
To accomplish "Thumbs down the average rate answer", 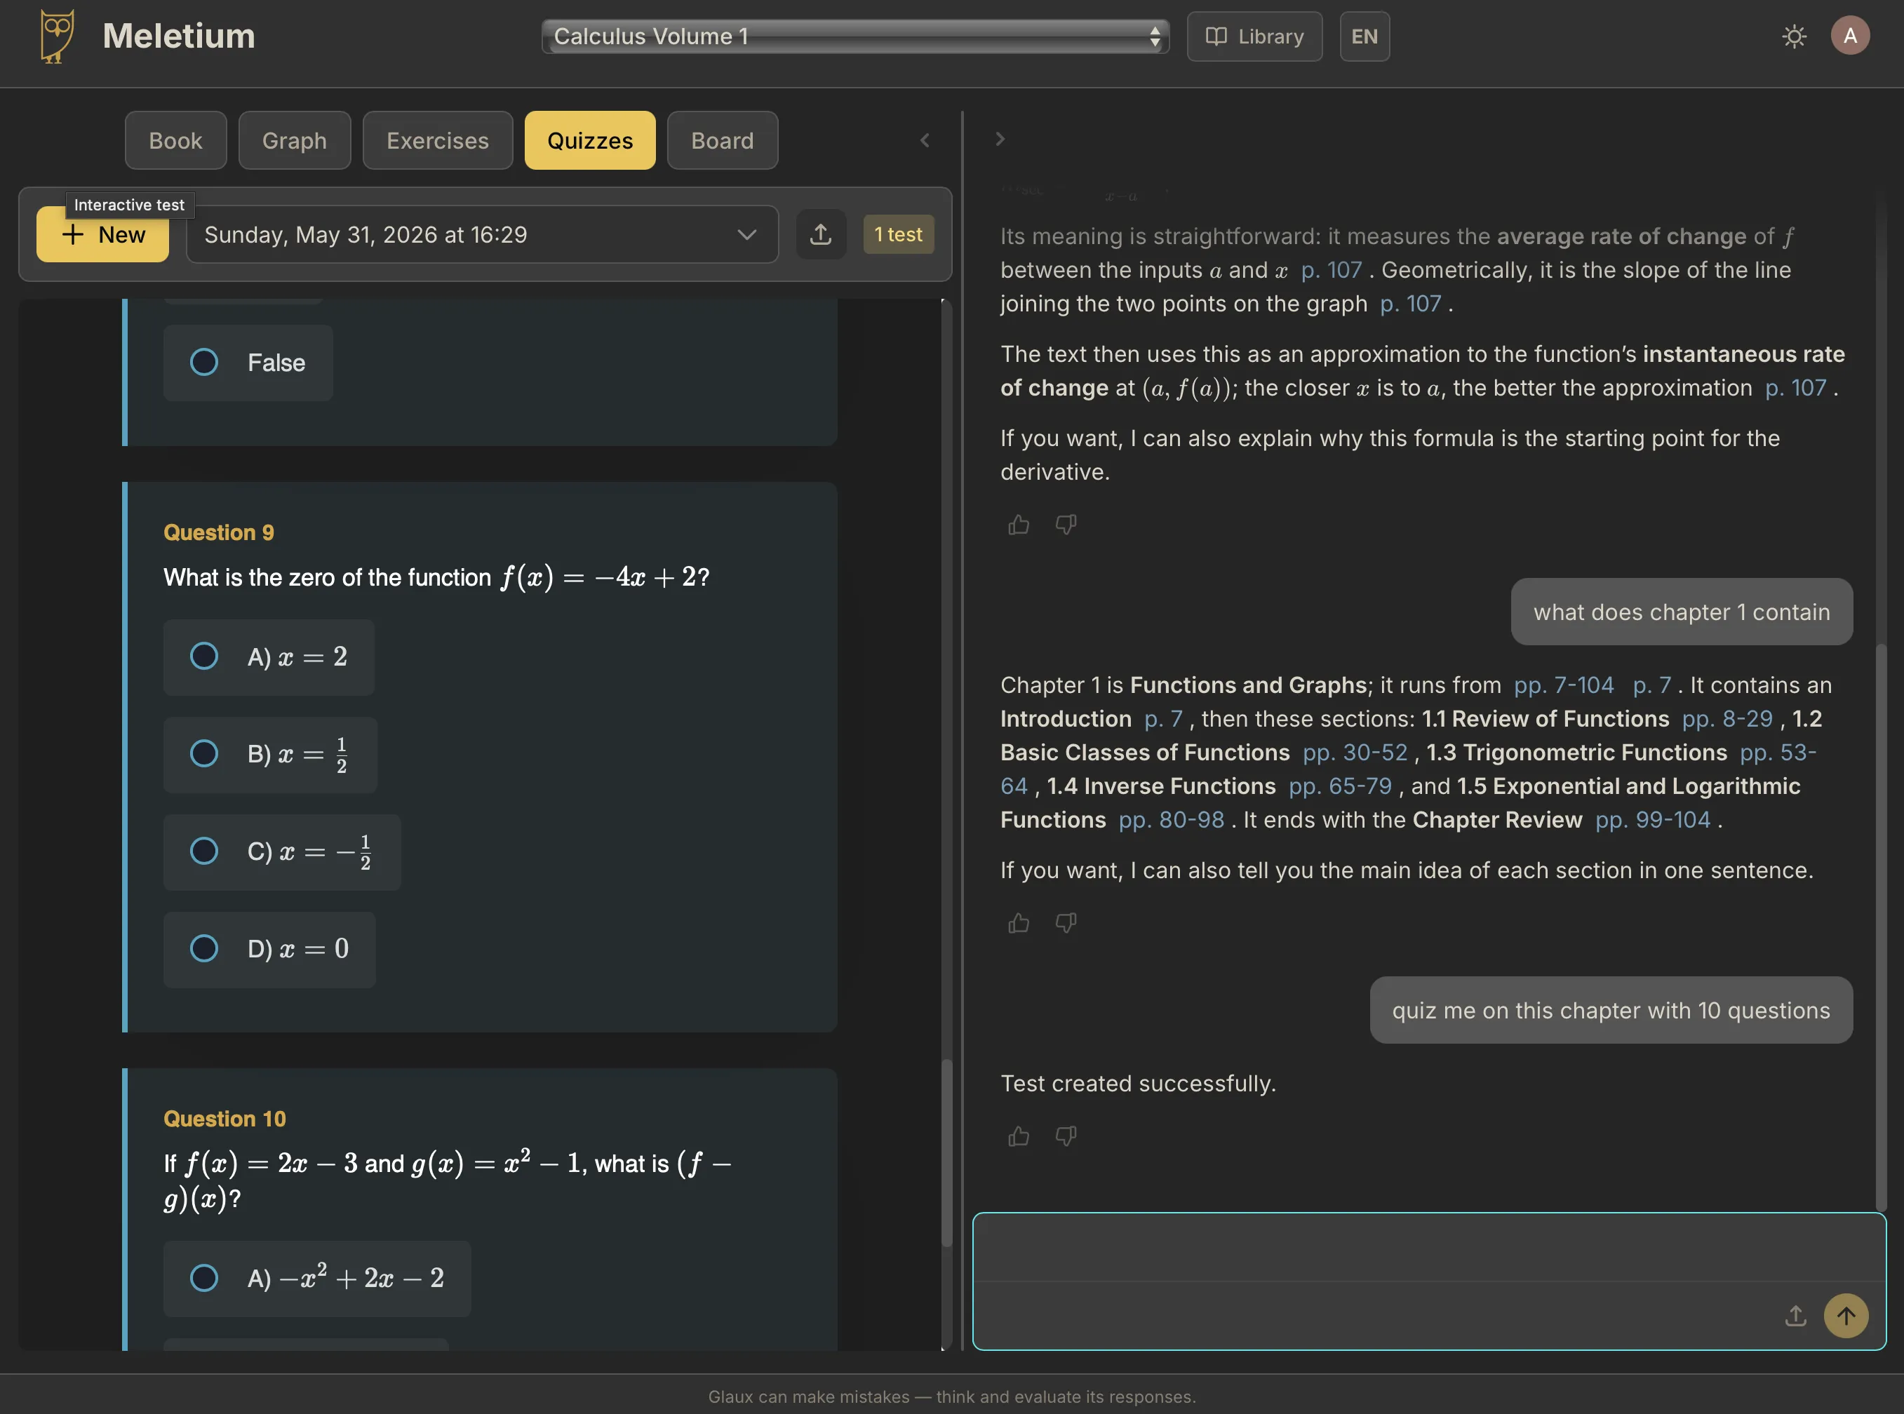I will [1065, 525].
